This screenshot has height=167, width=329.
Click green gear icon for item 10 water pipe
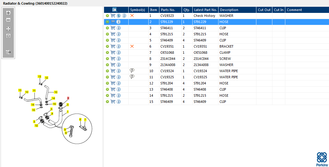(x=107, y=71)
